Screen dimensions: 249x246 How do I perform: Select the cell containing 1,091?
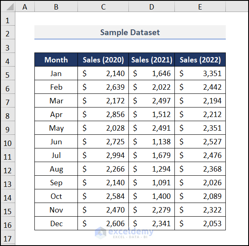[x=152, y=183]
